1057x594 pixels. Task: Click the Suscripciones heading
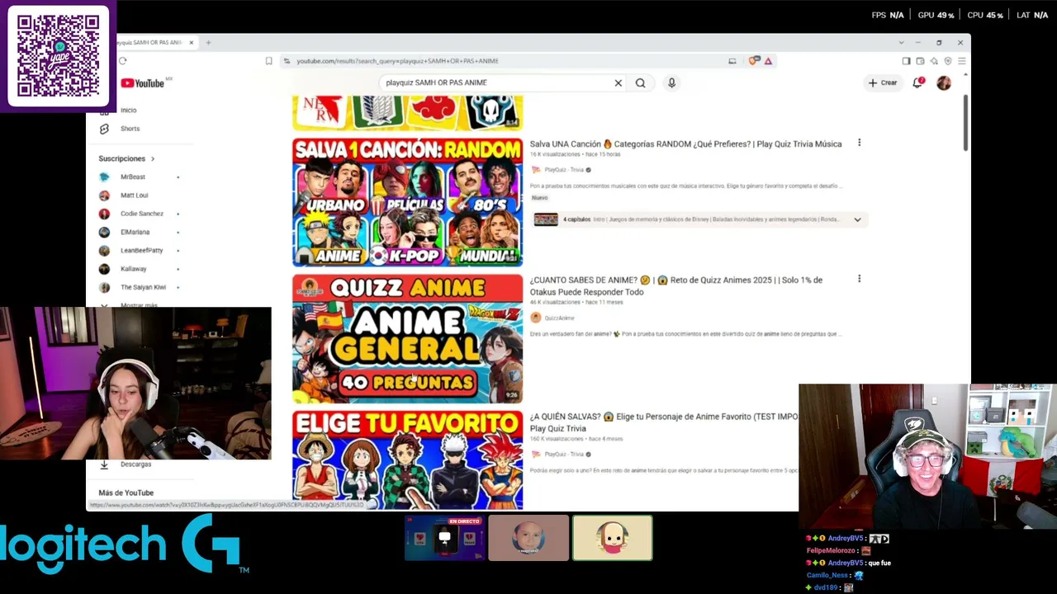122,158
